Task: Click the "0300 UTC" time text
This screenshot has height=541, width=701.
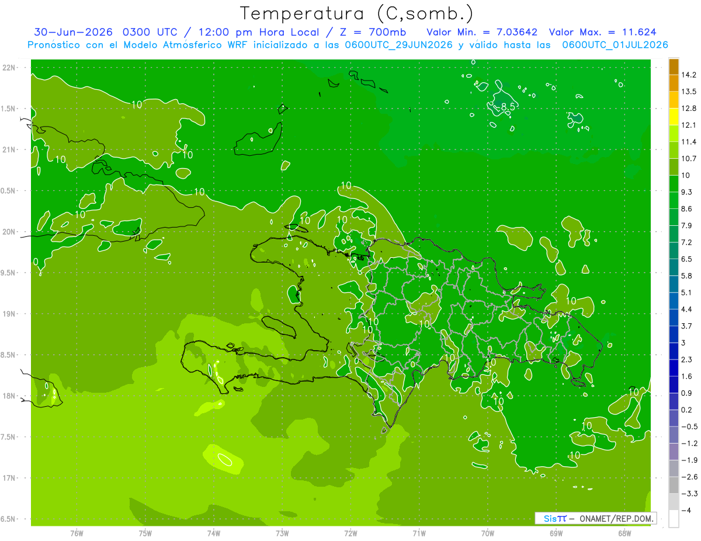Action: pos(150,32)
